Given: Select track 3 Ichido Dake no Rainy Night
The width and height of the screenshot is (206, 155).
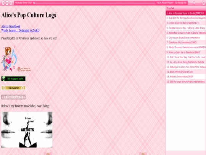Looking at the screenshot, I should click(186, 23).
